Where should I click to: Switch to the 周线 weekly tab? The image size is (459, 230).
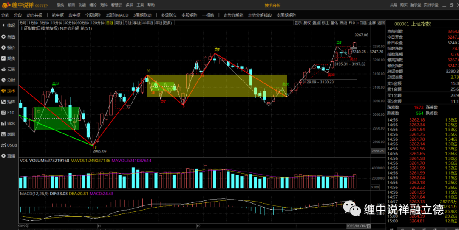(x=119, y=23)
